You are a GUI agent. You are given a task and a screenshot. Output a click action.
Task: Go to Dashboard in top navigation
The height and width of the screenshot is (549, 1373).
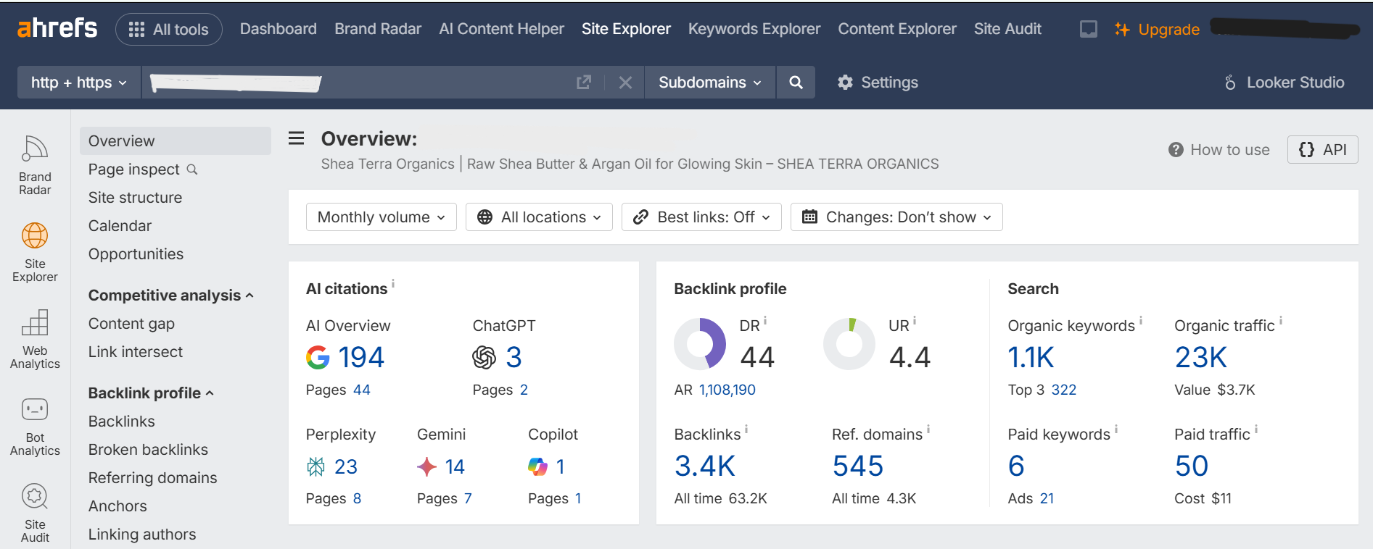point(279,29)
